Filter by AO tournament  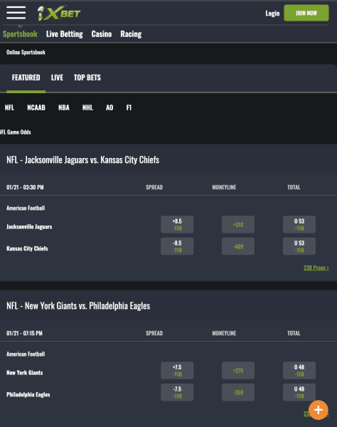pyautogui.click(x=109, y=107)
